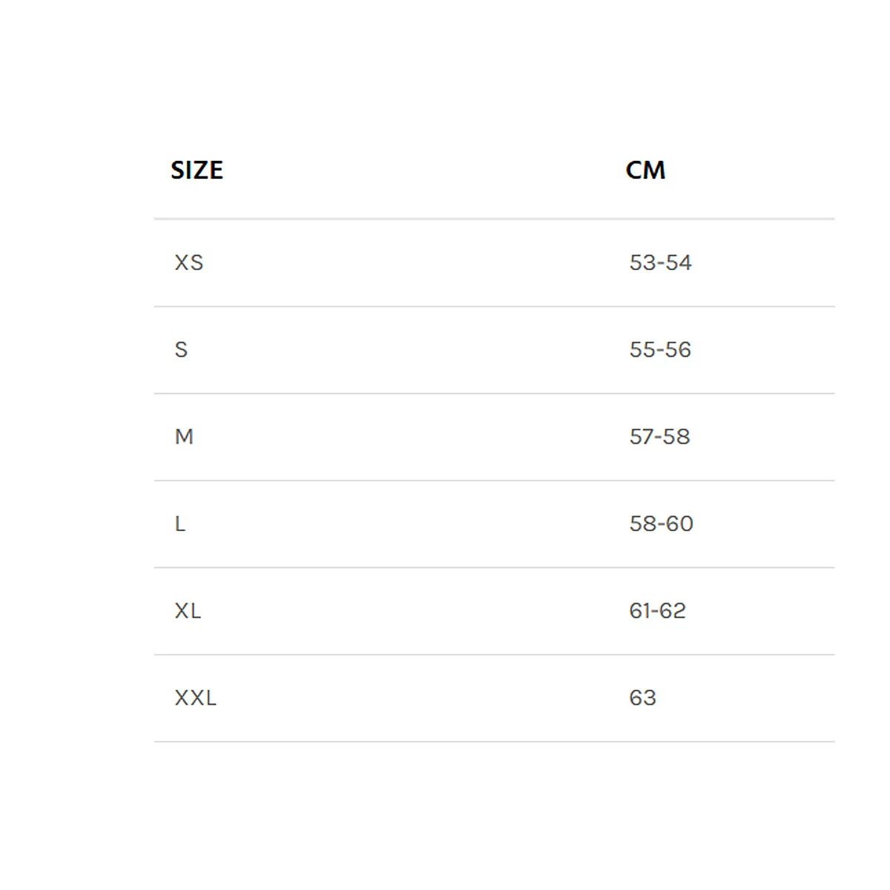Click the 63 measurement value
The width and height of the screenshot is (890, 890).
tap(642, 698)
